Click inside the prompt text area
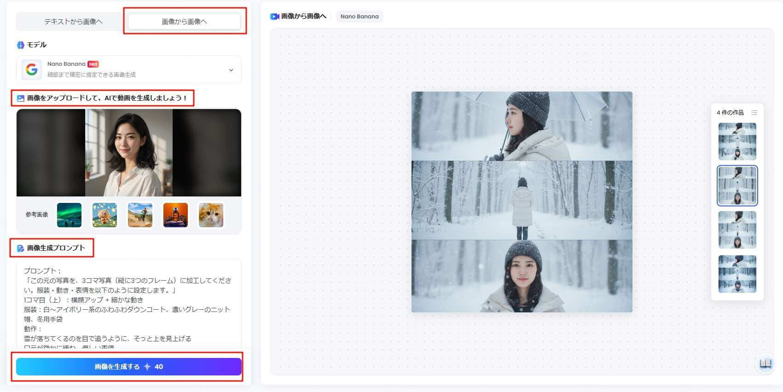 tap(129, 304)
